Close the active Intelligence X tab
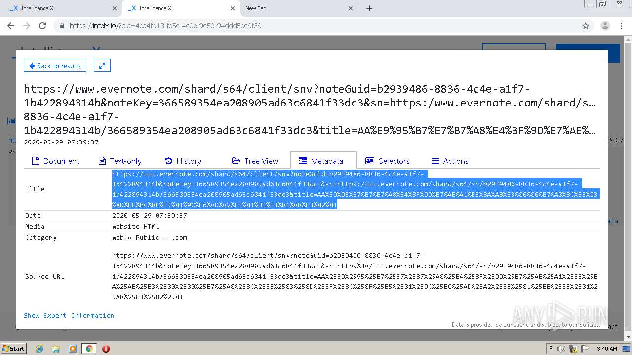 pos(233,8)
